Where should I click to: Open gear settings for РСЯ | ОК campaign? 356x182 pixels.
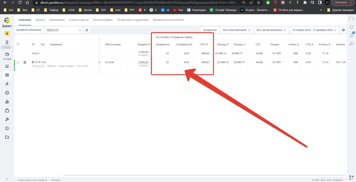pos(25,63)
